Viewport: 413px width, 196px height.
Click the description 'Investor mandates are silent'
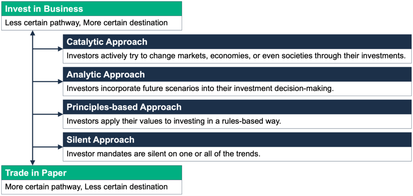[163, 154]
